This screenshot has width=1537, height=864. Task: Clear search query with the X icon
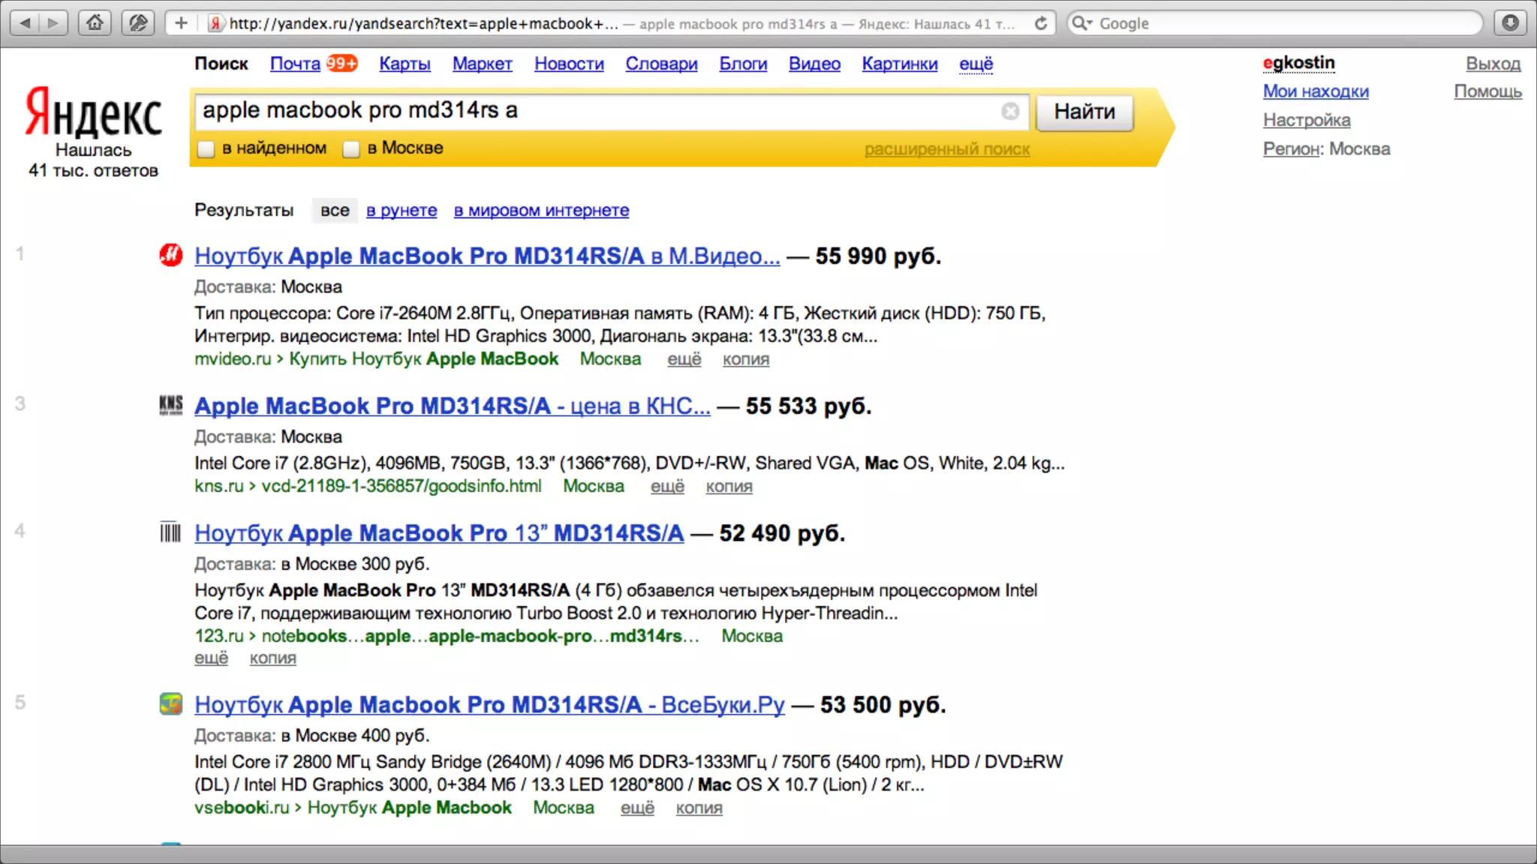(1010, 111)
